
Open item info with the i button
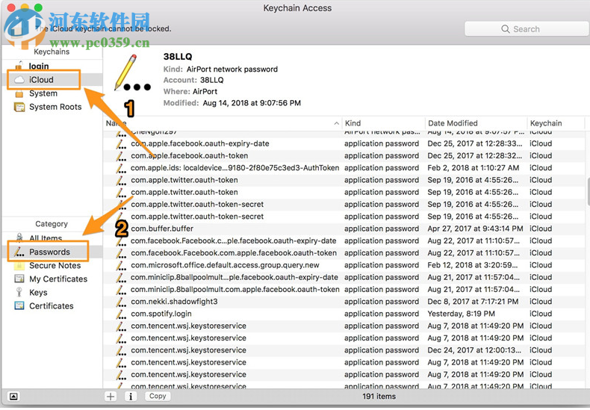pyautogui.click(x=131, y=397)
